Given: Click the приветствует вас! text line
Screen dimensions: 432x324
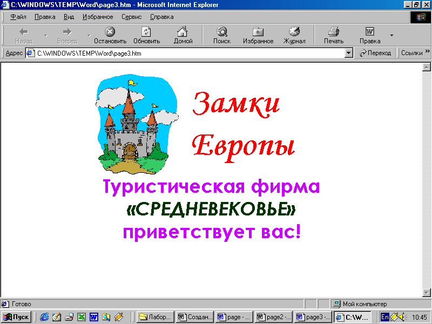Looking at the screenshot, I should 212,232.
